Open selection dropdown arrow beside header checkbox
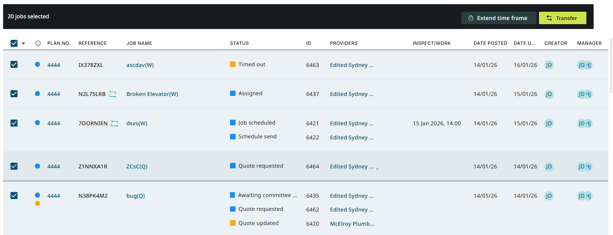The image size is (613, 235). [24, 43]
